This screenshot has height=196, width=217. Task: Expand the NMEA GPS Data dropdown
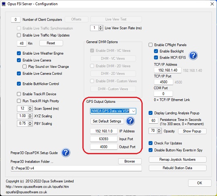point(133,111)
